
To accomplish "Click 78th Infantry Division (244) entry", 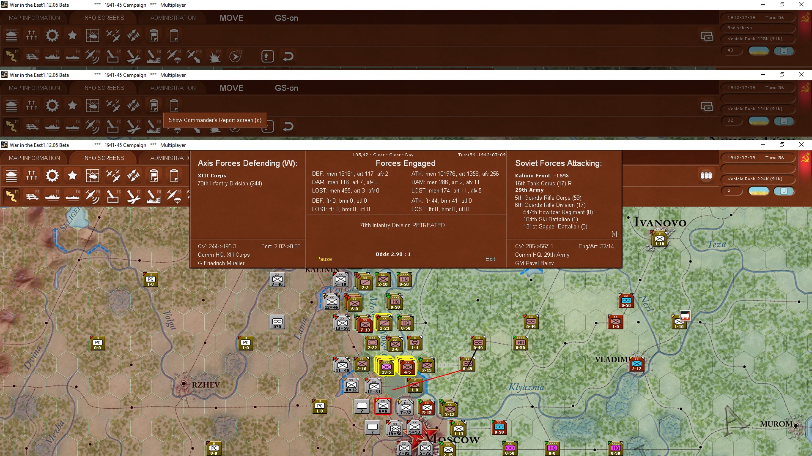I will pos(230,183).
